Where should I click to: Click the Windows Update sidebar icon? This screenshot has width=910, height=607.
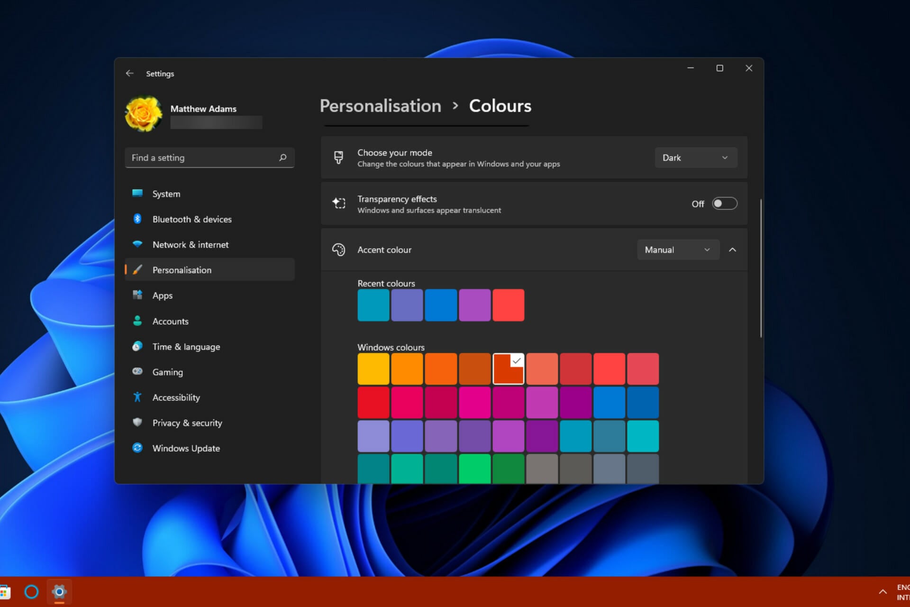click(137, 448)
